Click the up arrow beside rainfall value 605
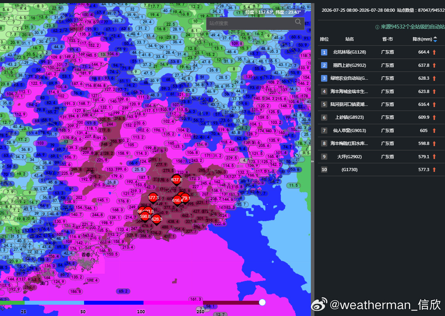445x316 pixels. [434, 130]
